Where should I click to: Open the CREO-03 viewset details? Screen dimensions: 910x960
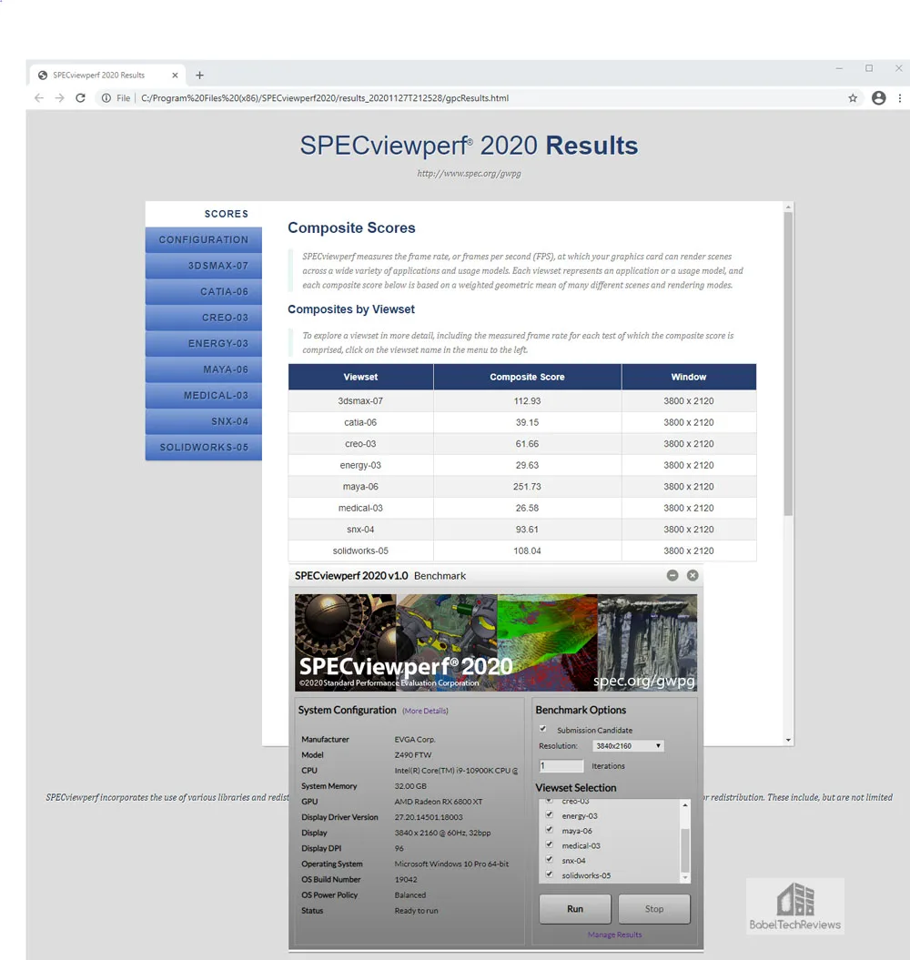point(203,318)
